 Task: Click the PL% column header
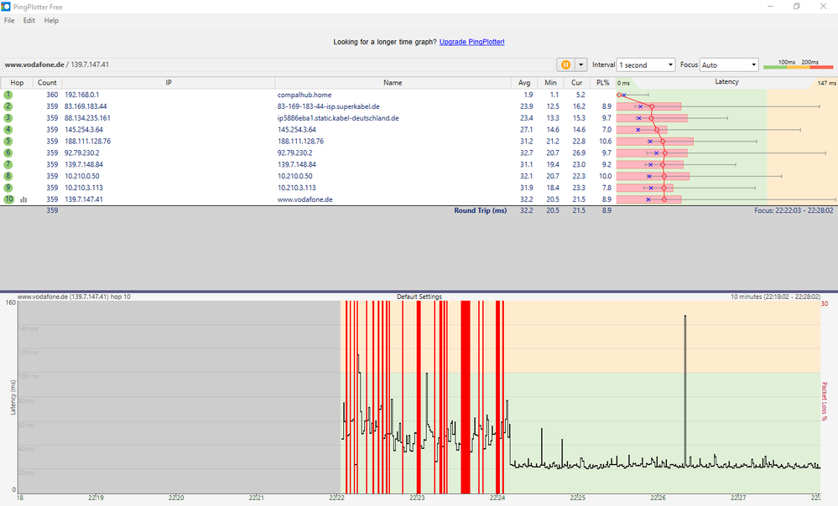pos(601,83)
